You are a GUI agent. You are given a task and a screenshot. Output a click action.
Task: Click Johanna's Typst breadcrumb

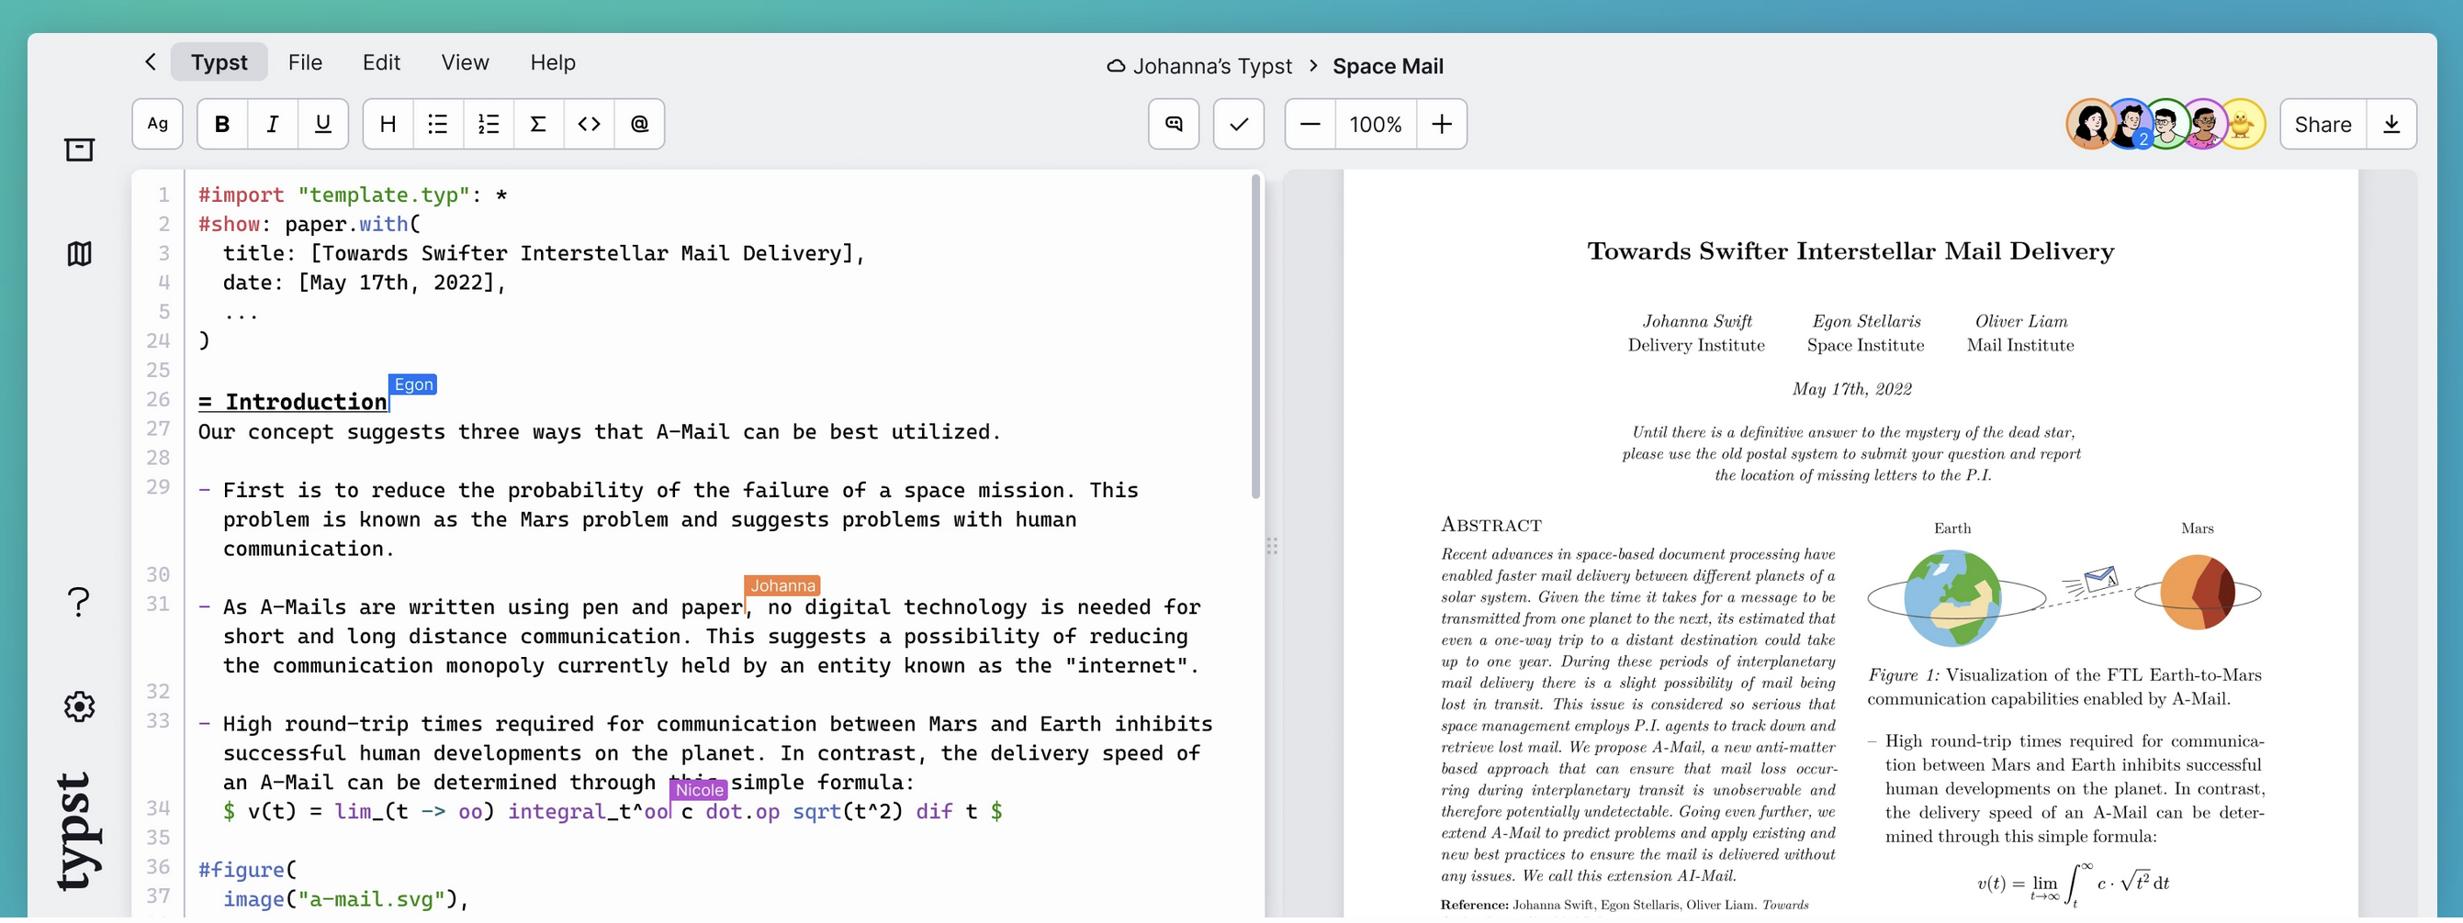click(x=1212, y=66)
